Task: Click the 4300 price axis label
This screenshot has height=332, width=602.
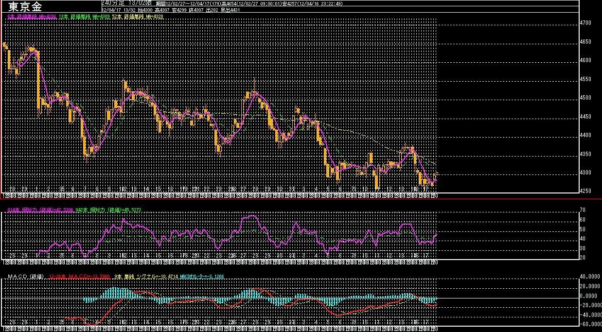Action: point(585,173)
